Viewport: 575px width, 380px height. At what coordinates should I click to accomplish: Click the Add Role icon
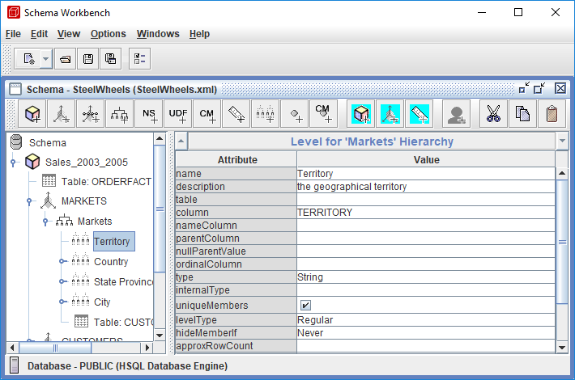click(x=457, y=115)
